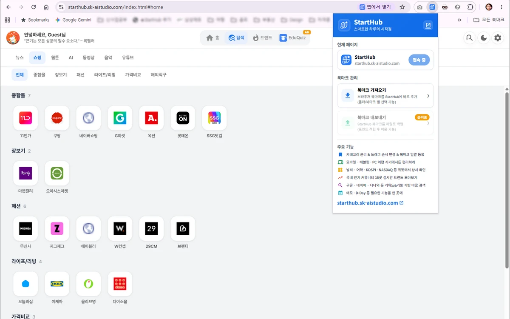Switch to the 뉴스 category tab
Image resolution: width=510 pixels, height=319 pixels.
coord(20,57)
